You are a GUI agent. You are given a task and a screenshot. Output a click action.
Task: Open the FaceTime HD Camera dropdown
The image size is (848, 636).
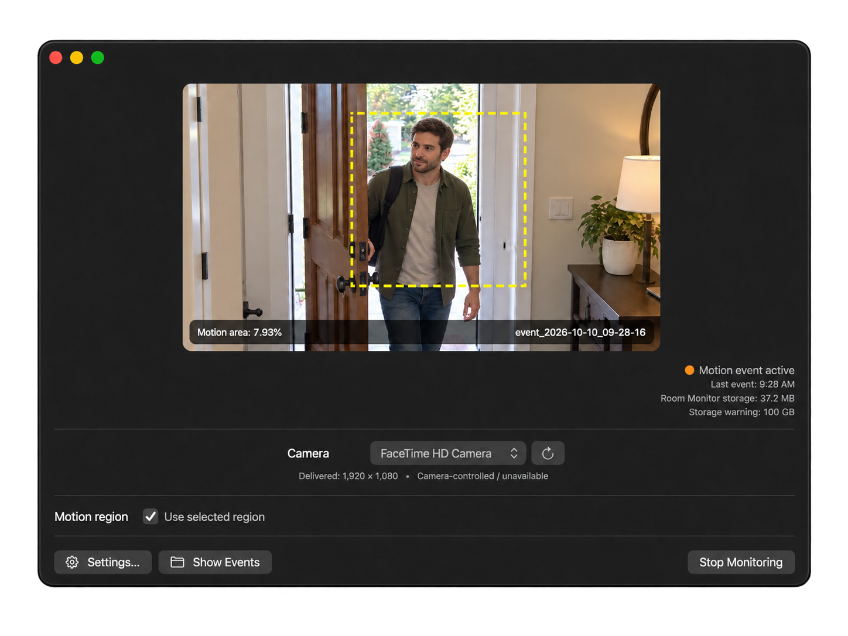pyautogui.click(x=448, y=453)
